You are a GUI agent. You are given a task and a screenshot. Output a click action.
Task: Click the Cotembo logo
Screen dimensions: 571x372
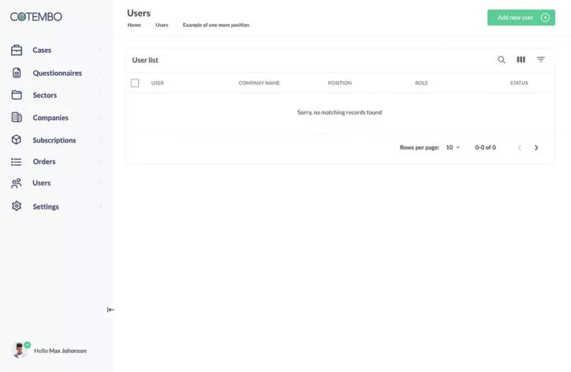point(36,17)
